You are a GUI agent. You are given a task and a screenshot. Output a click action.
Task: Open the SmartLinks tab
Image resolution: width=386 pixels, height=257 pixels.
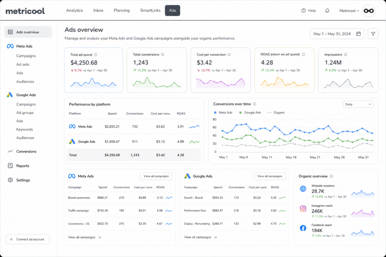tap(150, 10)
